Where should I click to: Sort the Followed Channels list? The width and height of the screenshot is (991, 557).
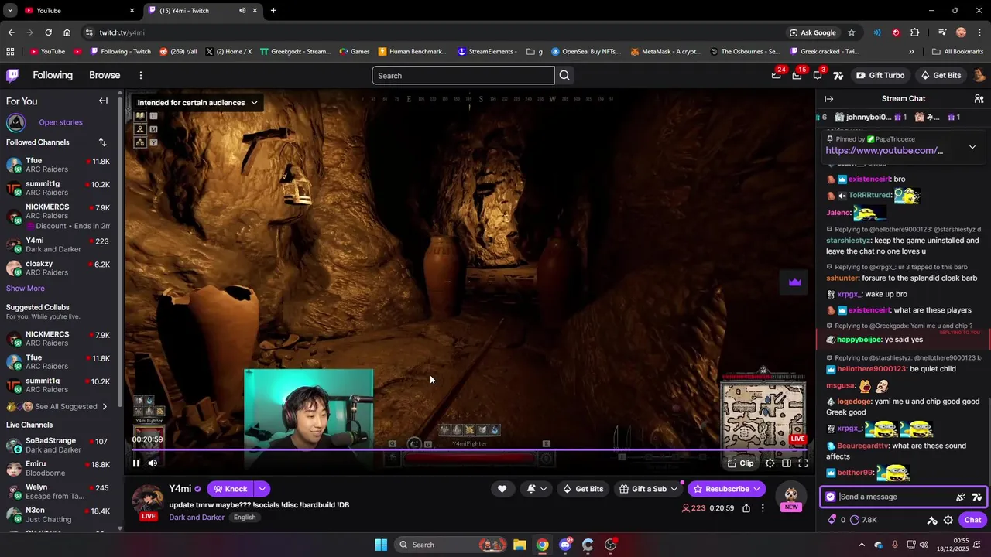(102, 142)
